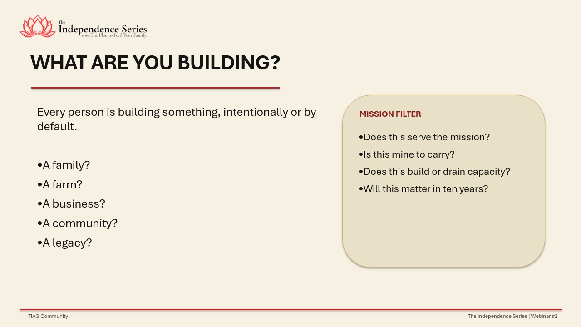Click the MISSION FILTER heading
The width and height of the screenshot is (581, 327).
pos(390,114)
